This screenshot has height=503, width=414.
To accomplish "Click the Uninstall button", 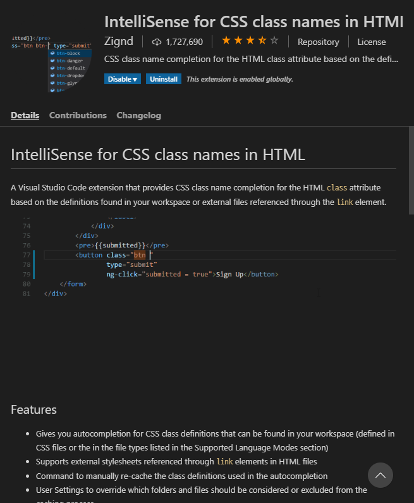I will pyautogui.click(x=164, y=79).
